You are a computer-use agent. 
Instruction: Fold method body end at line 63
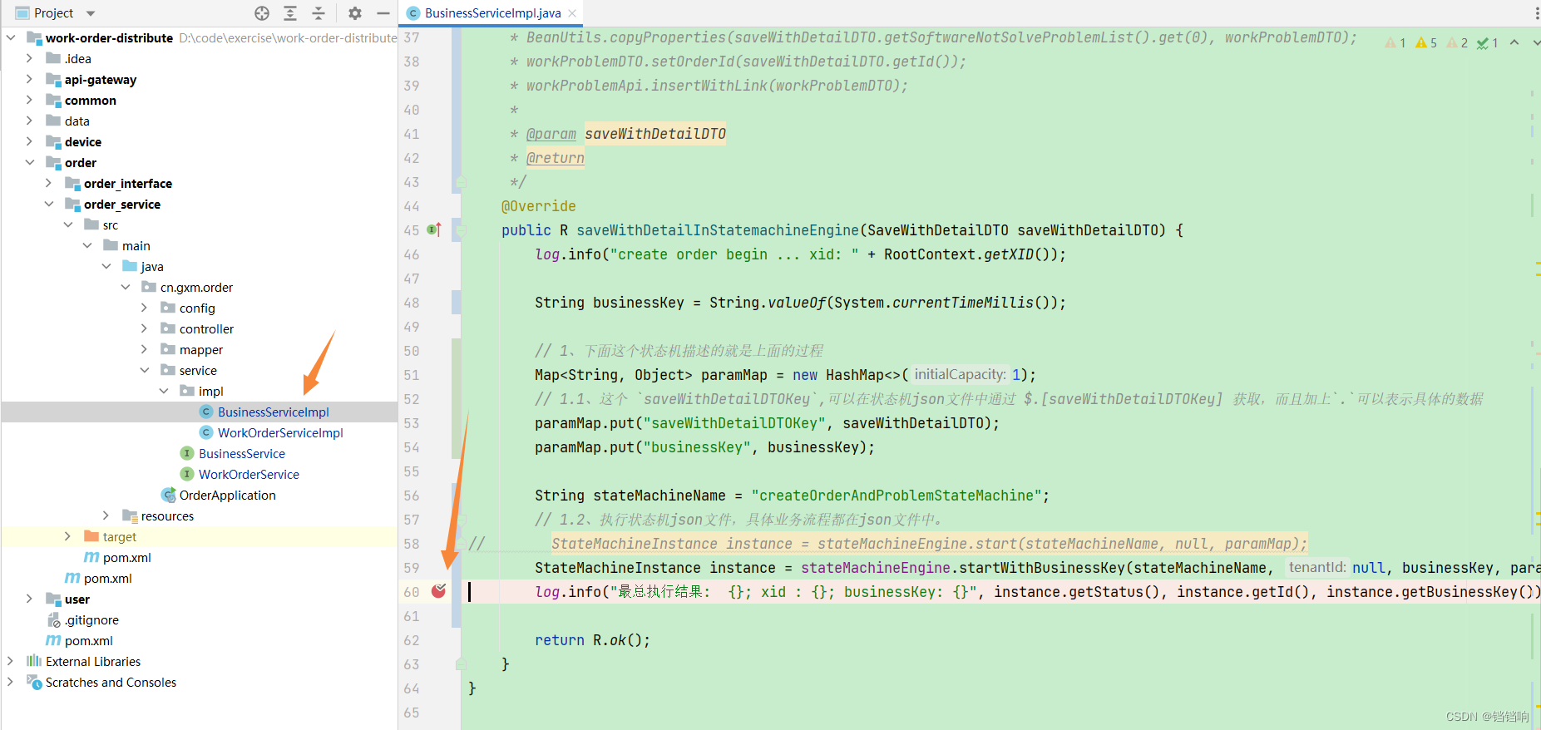point(462,664)
